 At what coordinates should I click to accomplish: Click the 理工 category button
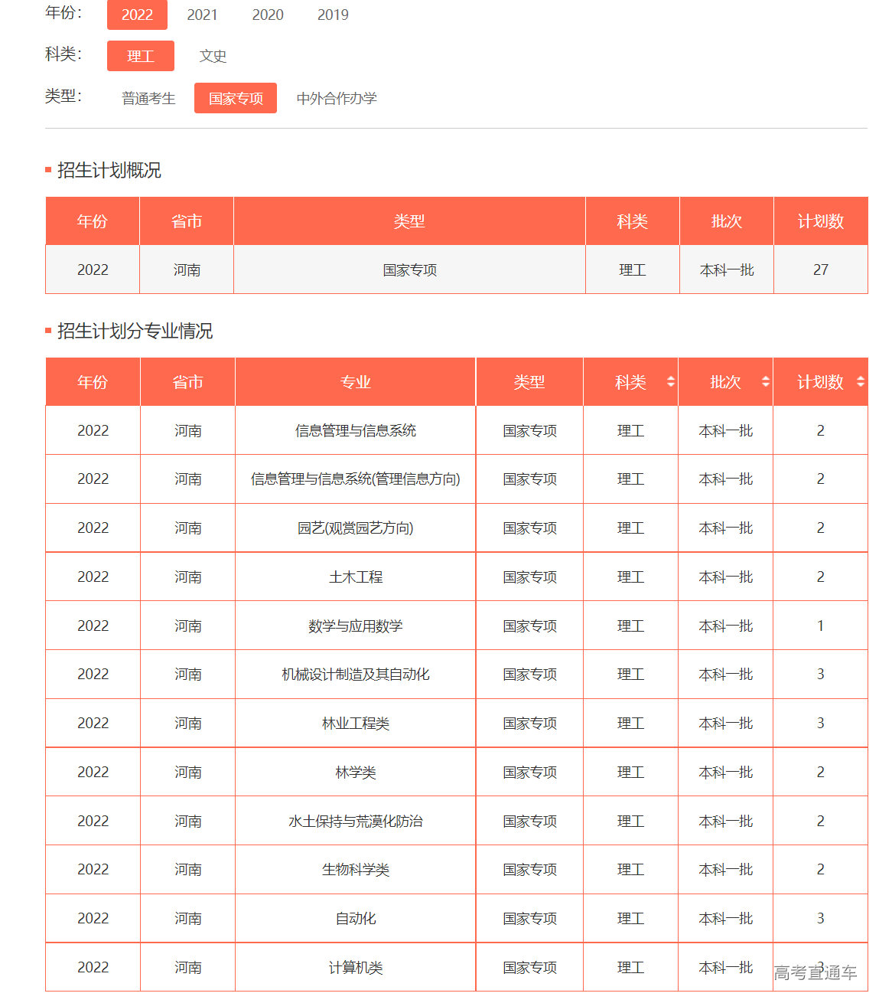coord(140,56)
